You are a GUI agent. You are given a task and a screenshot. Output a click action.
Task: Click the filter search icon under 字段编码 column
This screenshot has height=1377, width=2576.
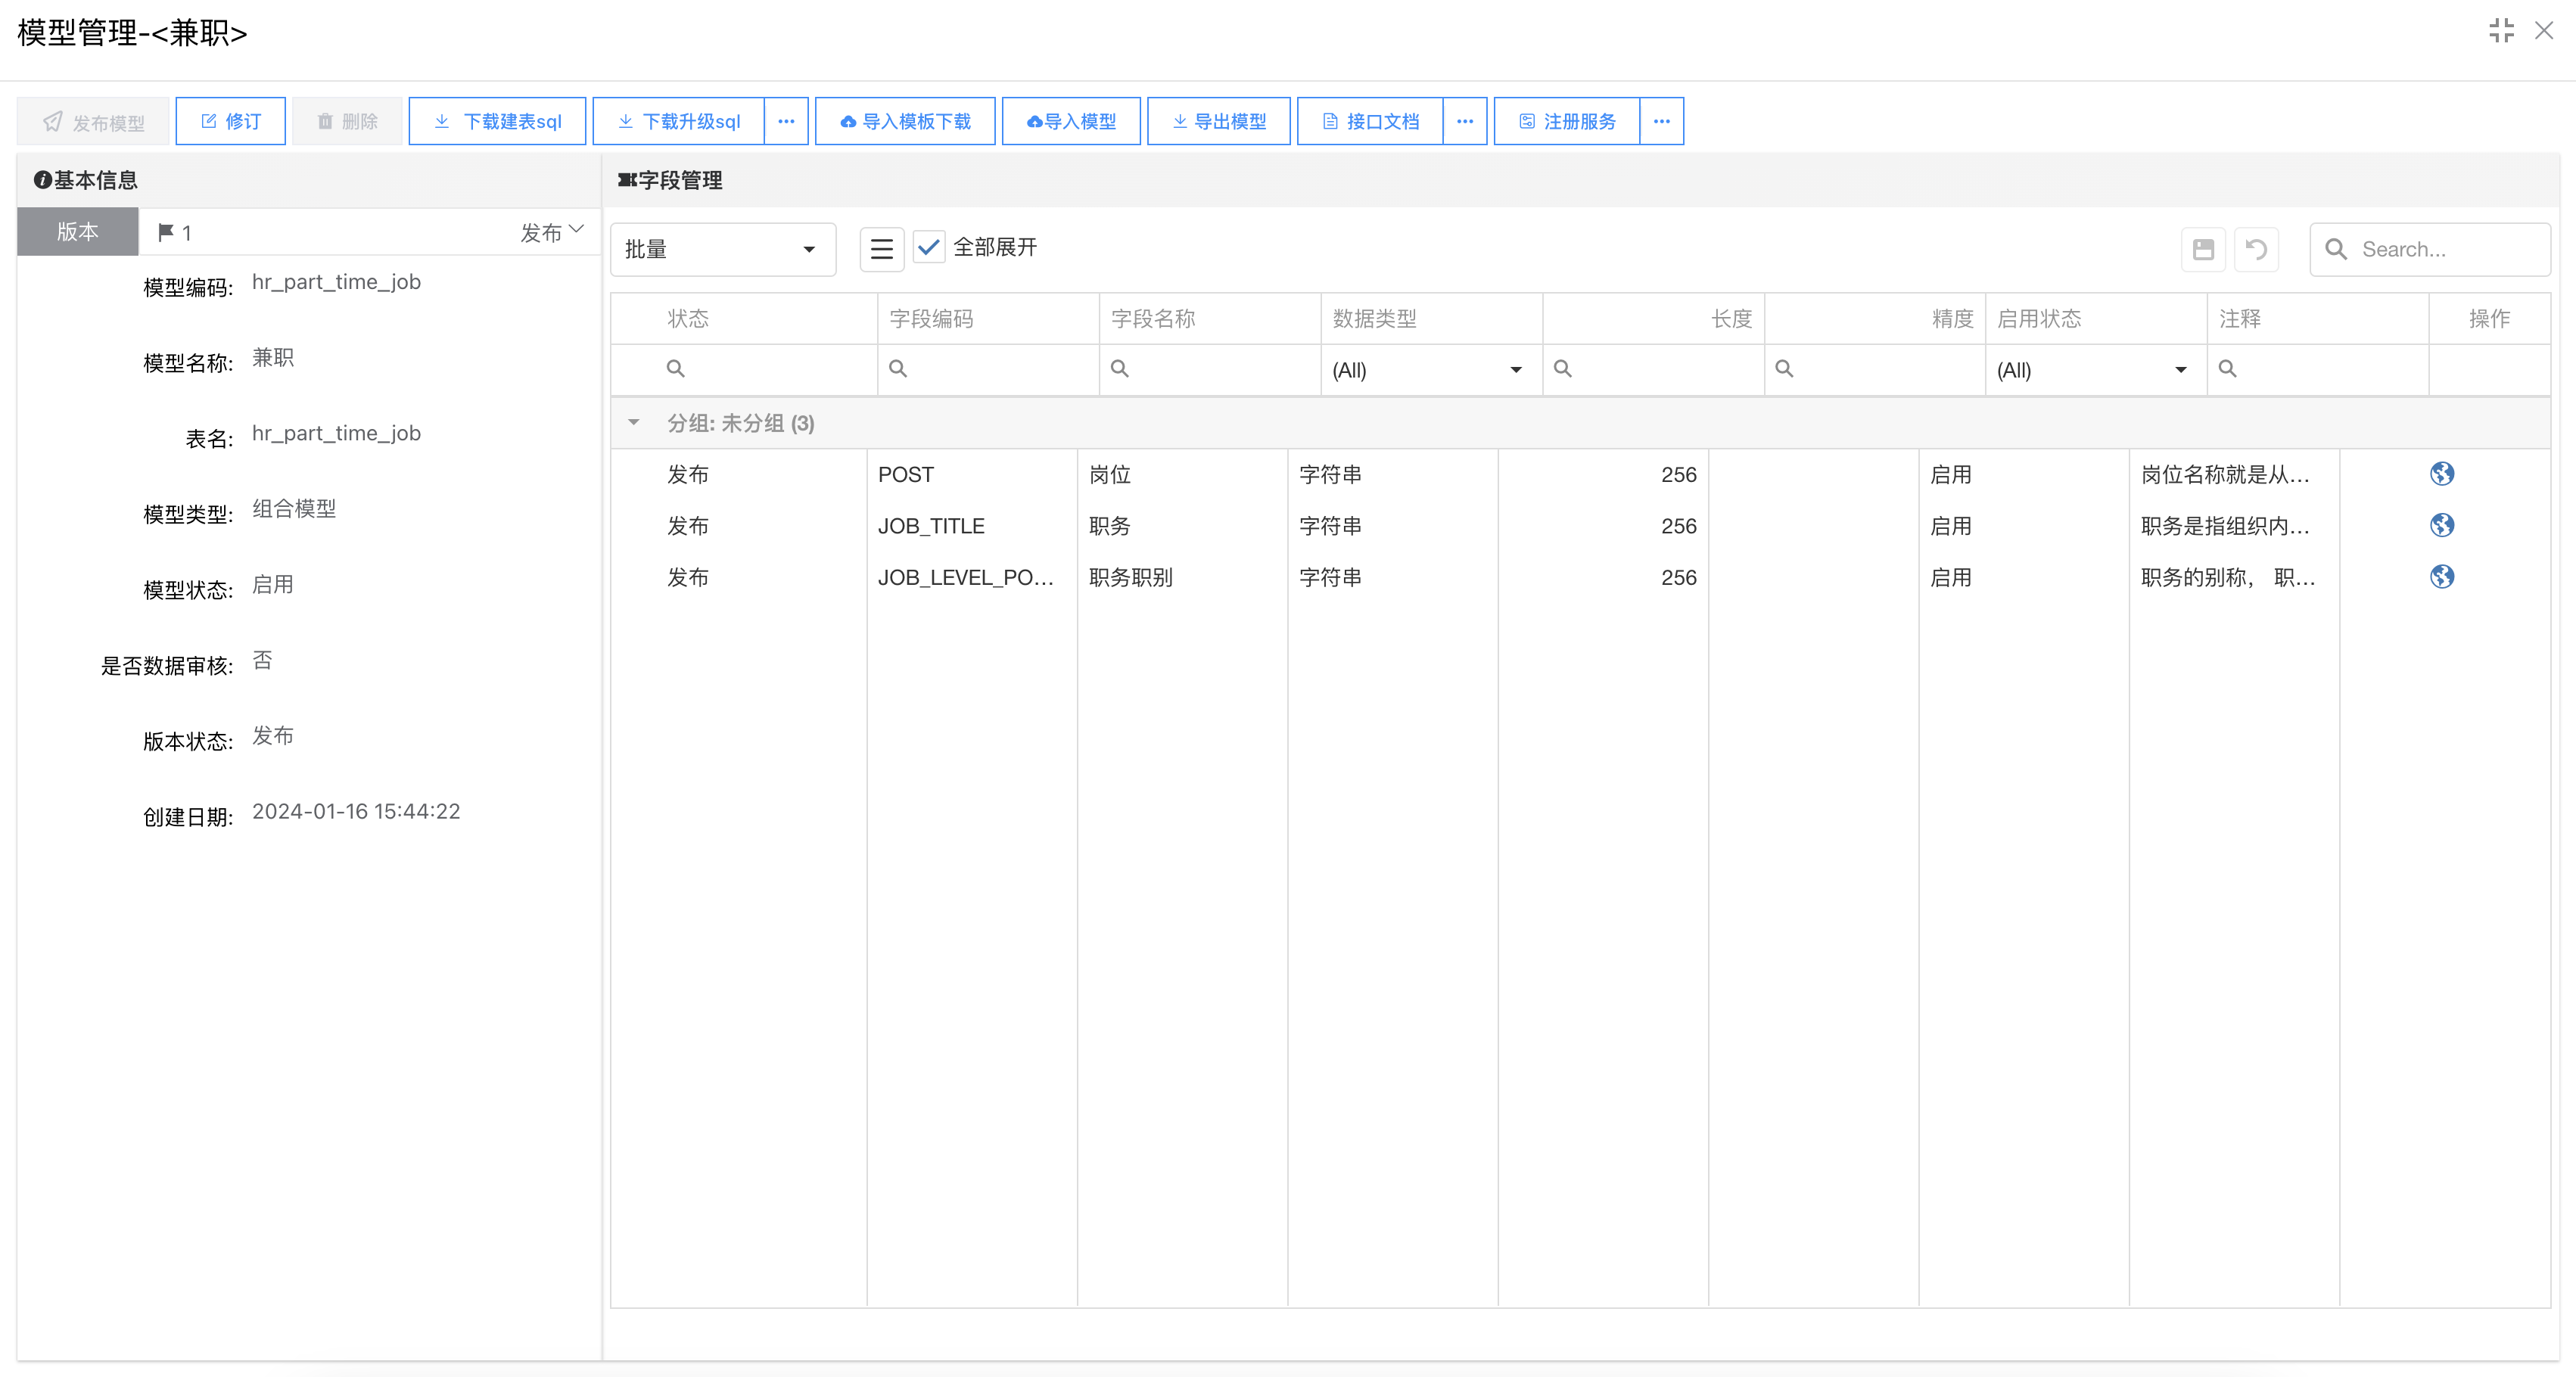[898, 369]
